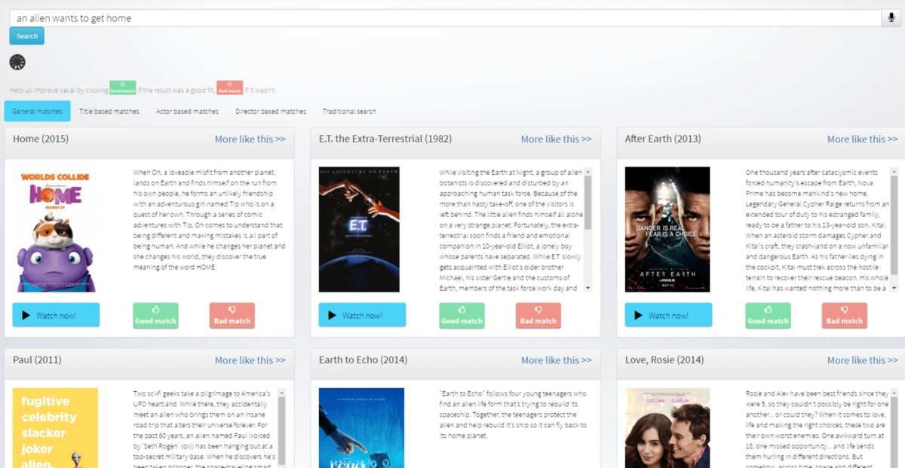905x468 pixels.
Task: Open More like this for Earth to Echo
Action: (x=557, y=360)
